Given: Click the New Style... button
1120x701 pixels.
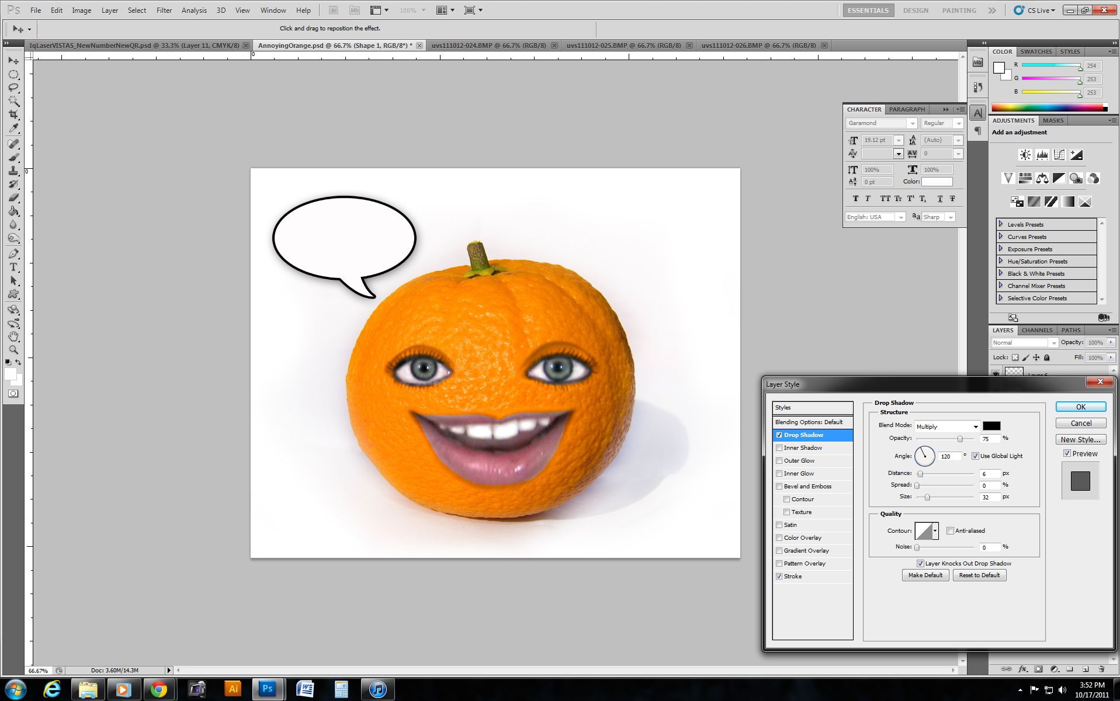Looking at the screenshot, I should (x=1080, y=440).
